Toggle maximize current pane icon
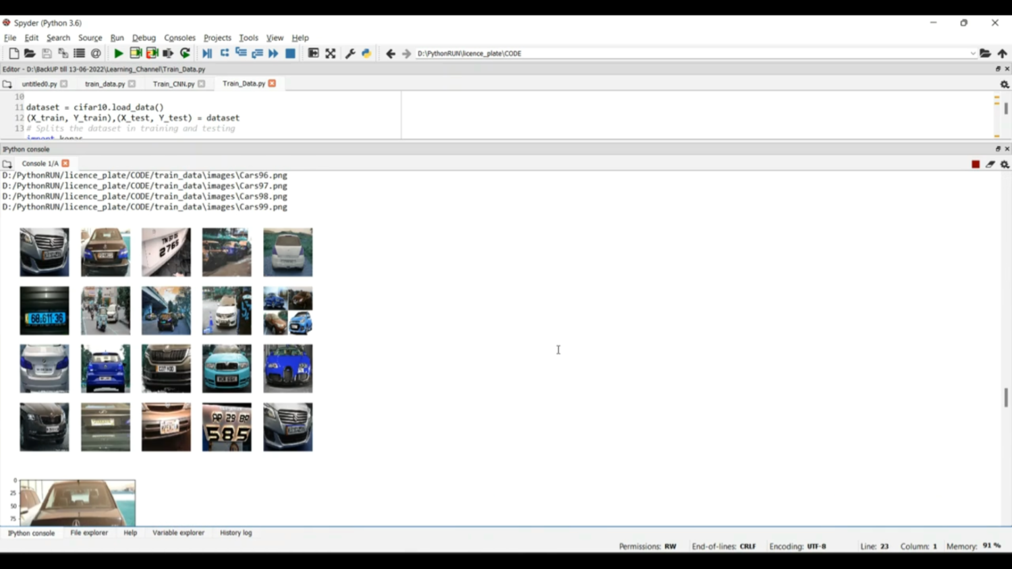This screenshot has width=1012, height=569. click(313, 53)
